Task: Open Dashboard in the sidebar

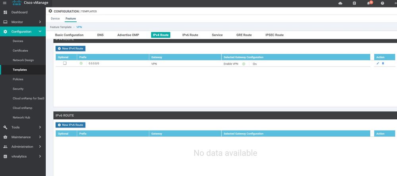Action: [19, 12]
